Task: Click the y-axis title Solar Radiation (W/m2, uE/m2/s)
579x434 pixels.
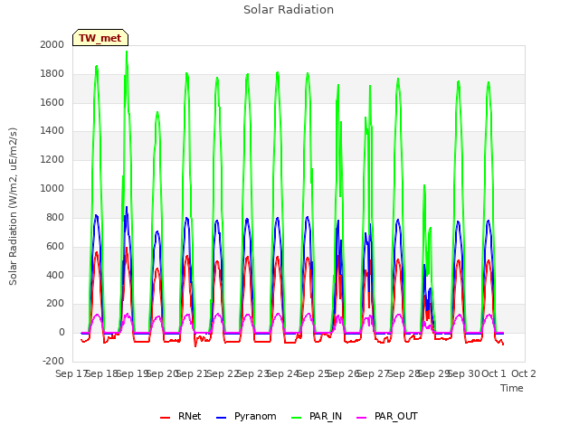Action: [x=13, y=207]
